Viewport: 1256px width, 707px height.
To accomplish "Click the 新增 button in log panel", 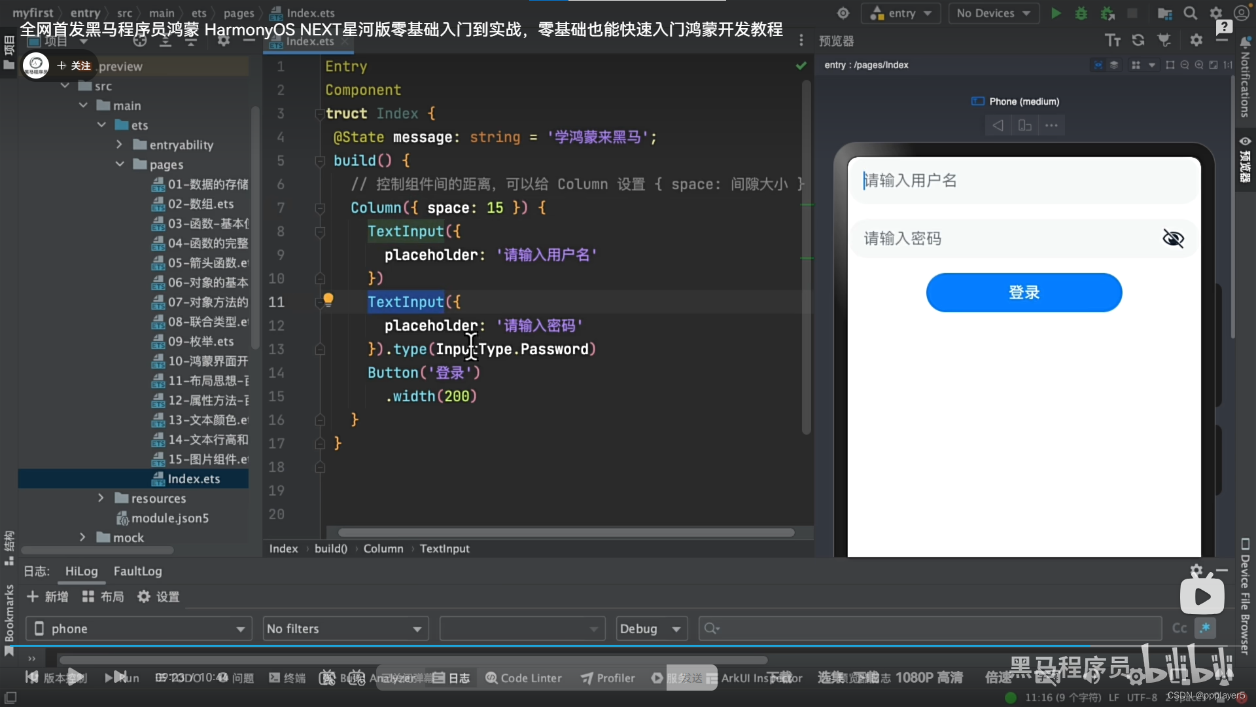I will pyautogui.click(x=47, y=596).
